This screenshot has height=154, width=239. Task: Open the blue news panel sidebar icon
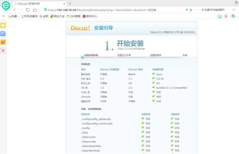3,34
